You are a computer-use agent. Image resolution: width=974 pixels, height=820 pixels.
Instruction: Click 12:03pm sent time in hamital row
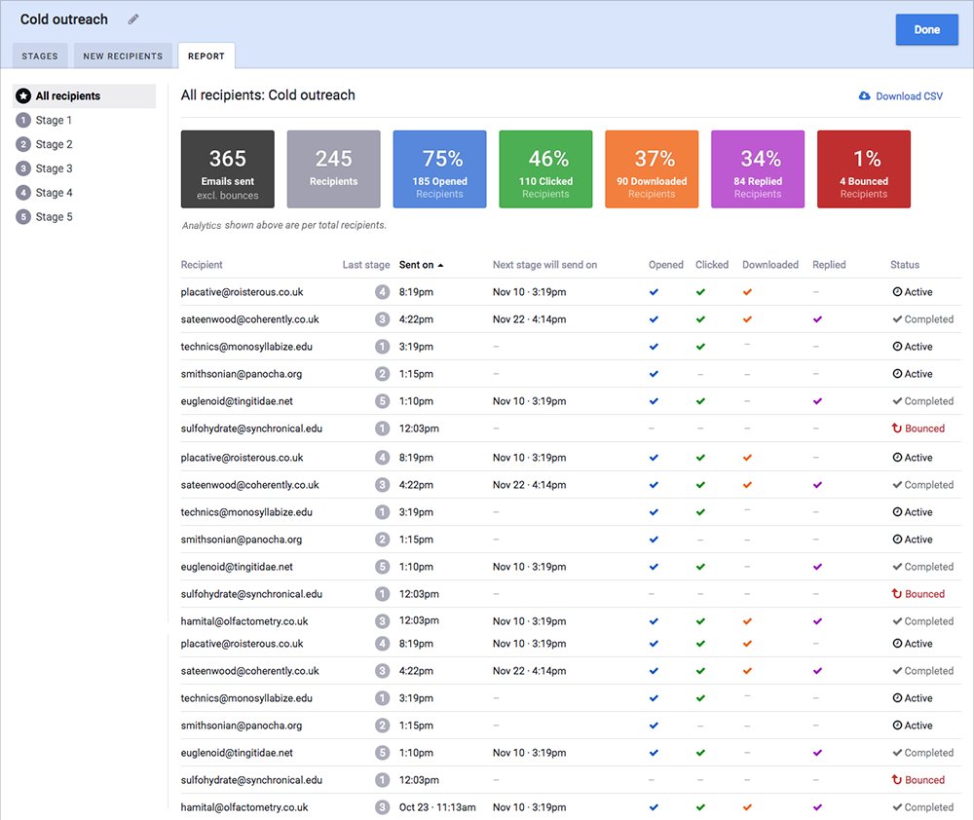pyautogui.click(x=419, y=620)
